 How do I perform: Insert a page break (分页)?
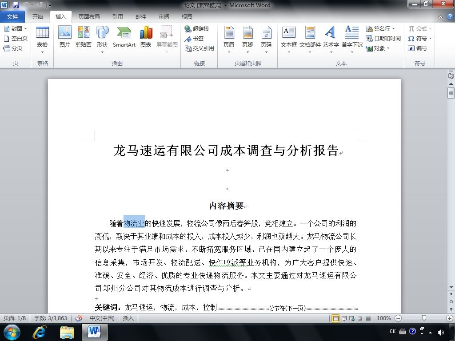click(13, 48)
